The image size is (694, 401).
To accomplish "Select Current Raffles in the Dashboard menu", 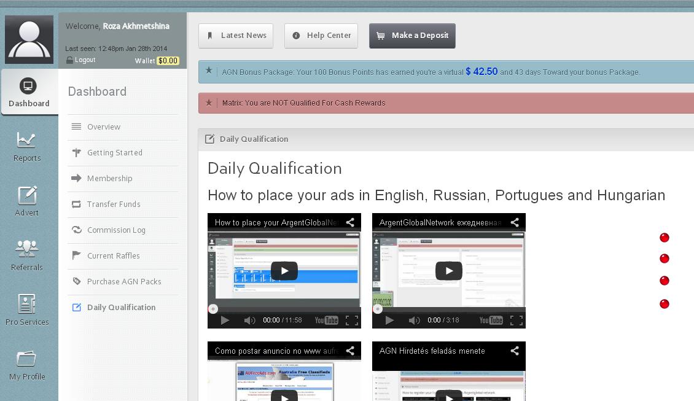I will click(x=123, y=256).
